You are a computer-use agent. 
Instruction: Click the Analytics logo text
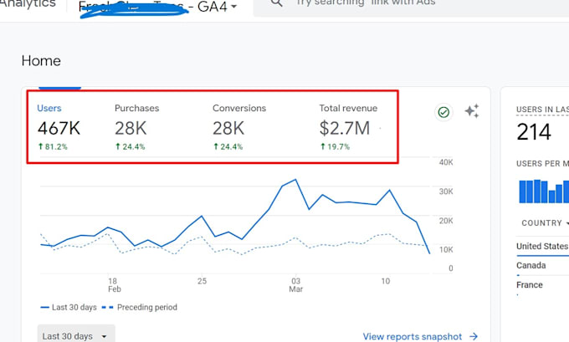tap(28, 3)
